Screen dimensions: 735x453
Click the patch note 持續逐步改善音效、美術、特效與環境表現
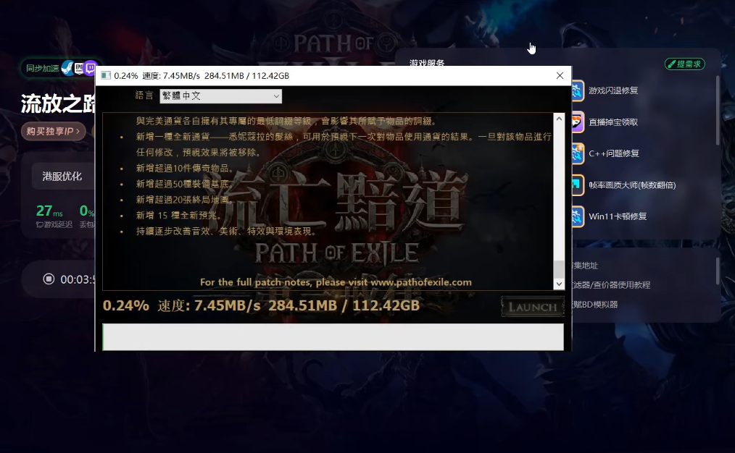click(226, 231)
